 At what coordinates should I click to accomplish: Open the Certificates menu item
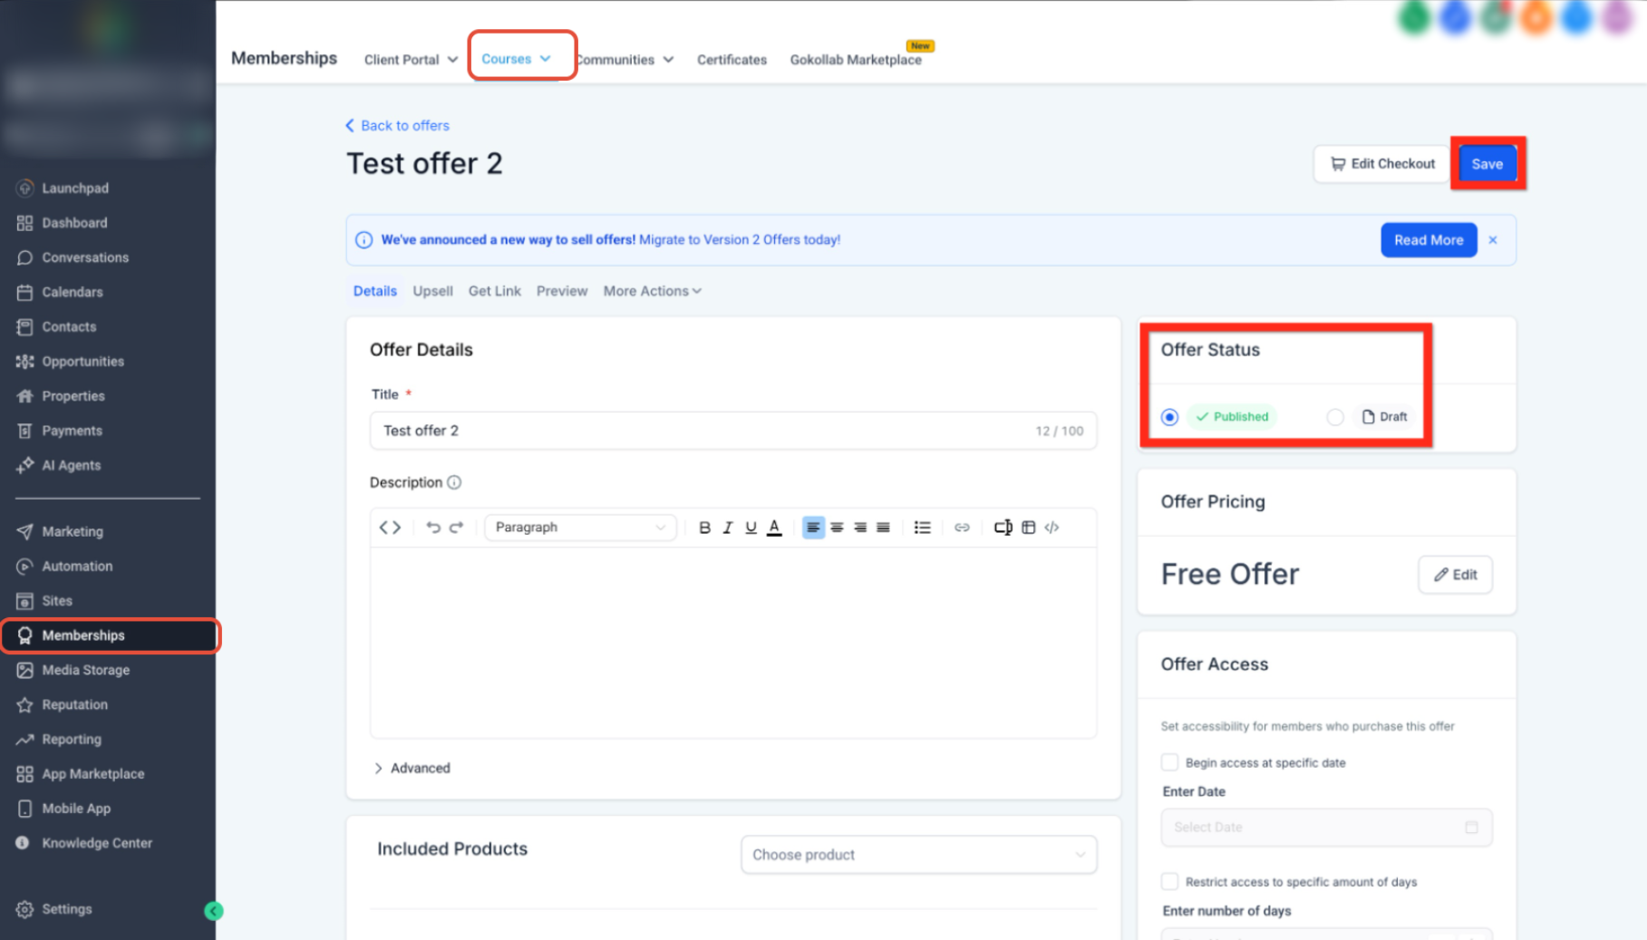(x=731, y=60)
